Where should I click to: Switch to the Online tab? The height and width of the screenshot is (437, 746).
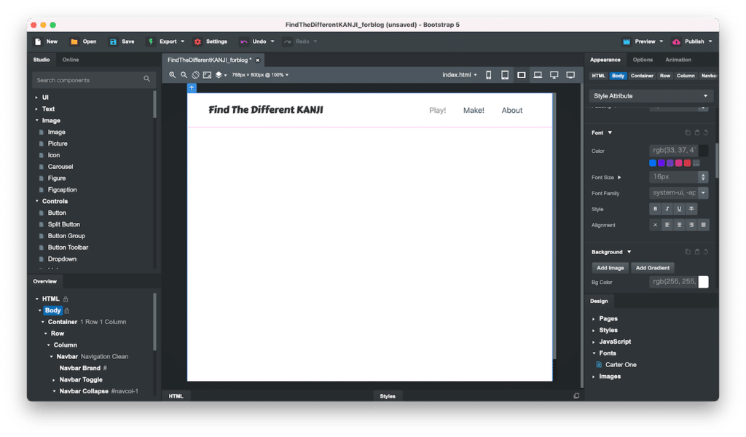tap(71, 60)
